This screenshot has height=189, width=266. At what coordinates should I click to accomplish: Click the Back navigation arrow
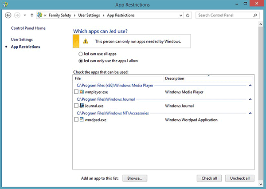click(8, 15)
